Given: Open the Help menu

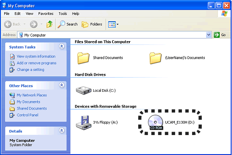Looking at the screenshot, I should tap(75, 14).
